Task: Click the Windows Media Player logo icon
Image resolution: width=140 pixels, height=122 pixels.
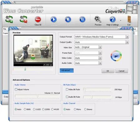Action: [x=116, y=56]
